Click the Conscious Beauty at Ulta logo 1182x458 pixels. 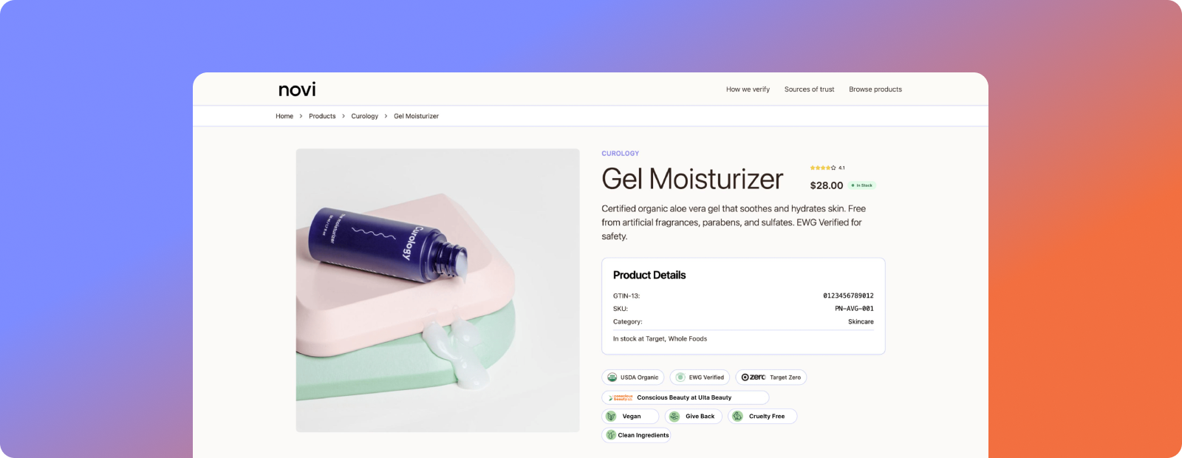click(x=621, y=397)
